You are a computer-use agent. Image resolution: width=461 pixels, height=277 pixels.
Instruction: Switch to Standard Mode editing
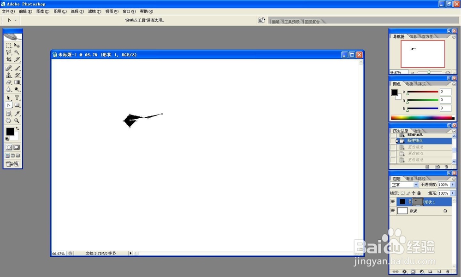point(8,147)
